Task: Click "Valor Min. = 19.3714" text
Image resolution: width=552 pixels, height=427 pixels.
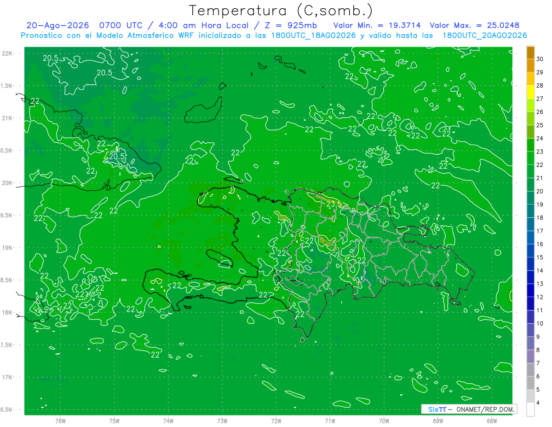Action: pos(377,25)
